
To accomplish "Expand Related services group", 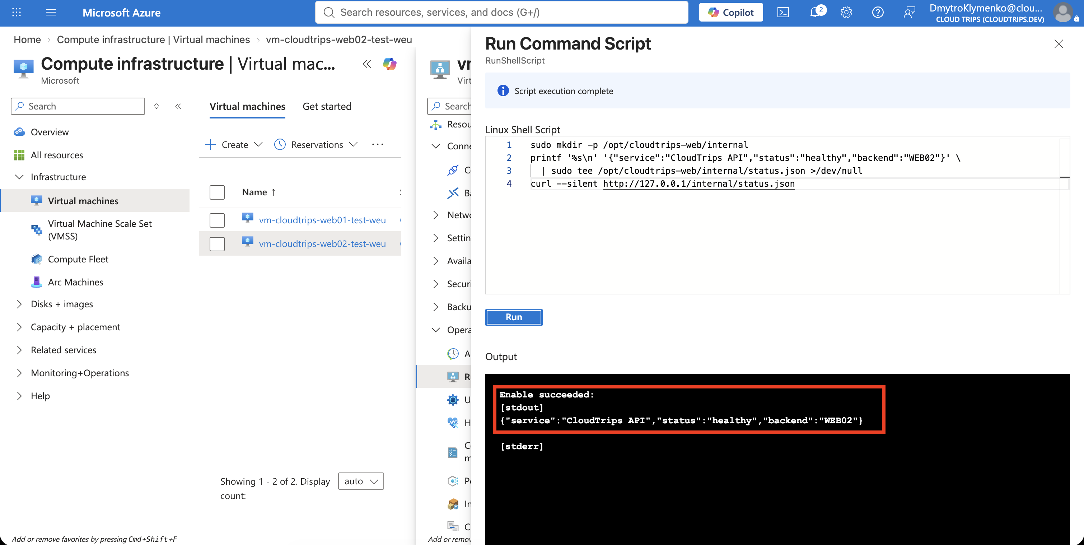I will (x=19, y=350).
